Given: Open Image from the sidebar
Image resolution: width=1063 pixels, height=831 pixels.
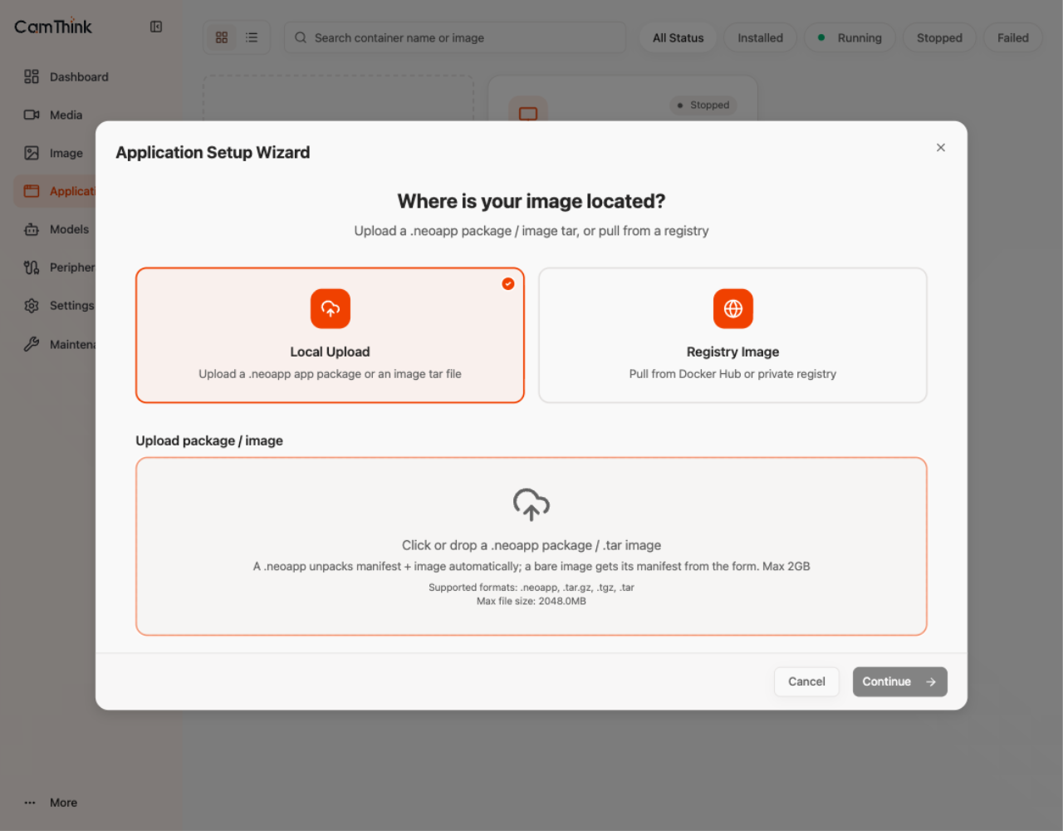Looking at the screenshot, I should (x=54, y=153).
